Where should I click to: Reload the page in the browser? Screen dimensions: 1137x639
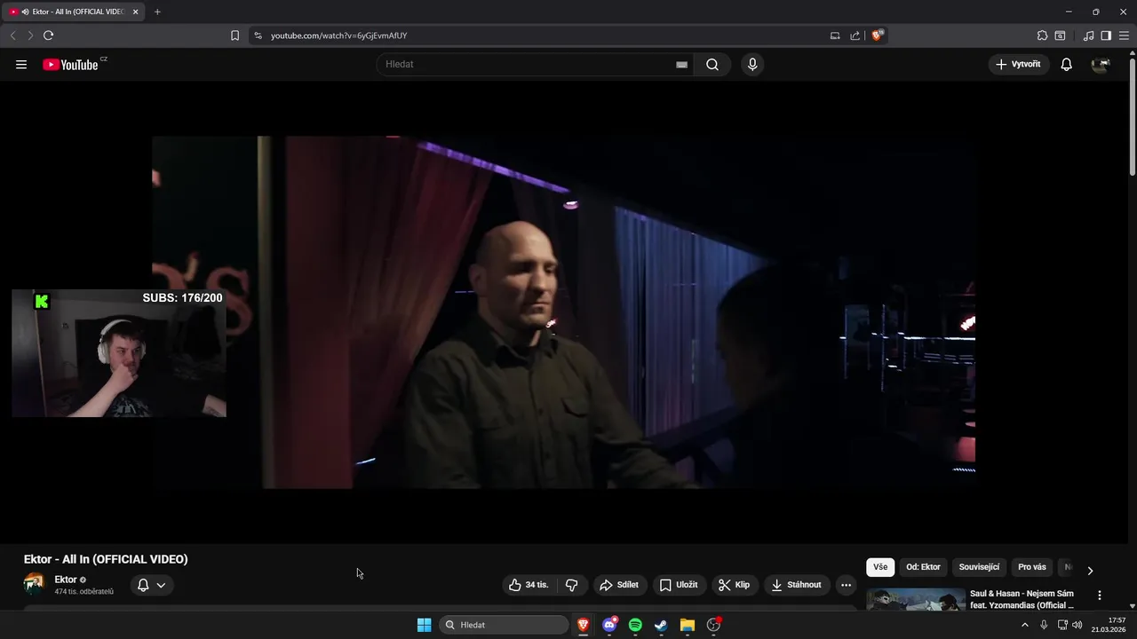click(x=48, y=35)
